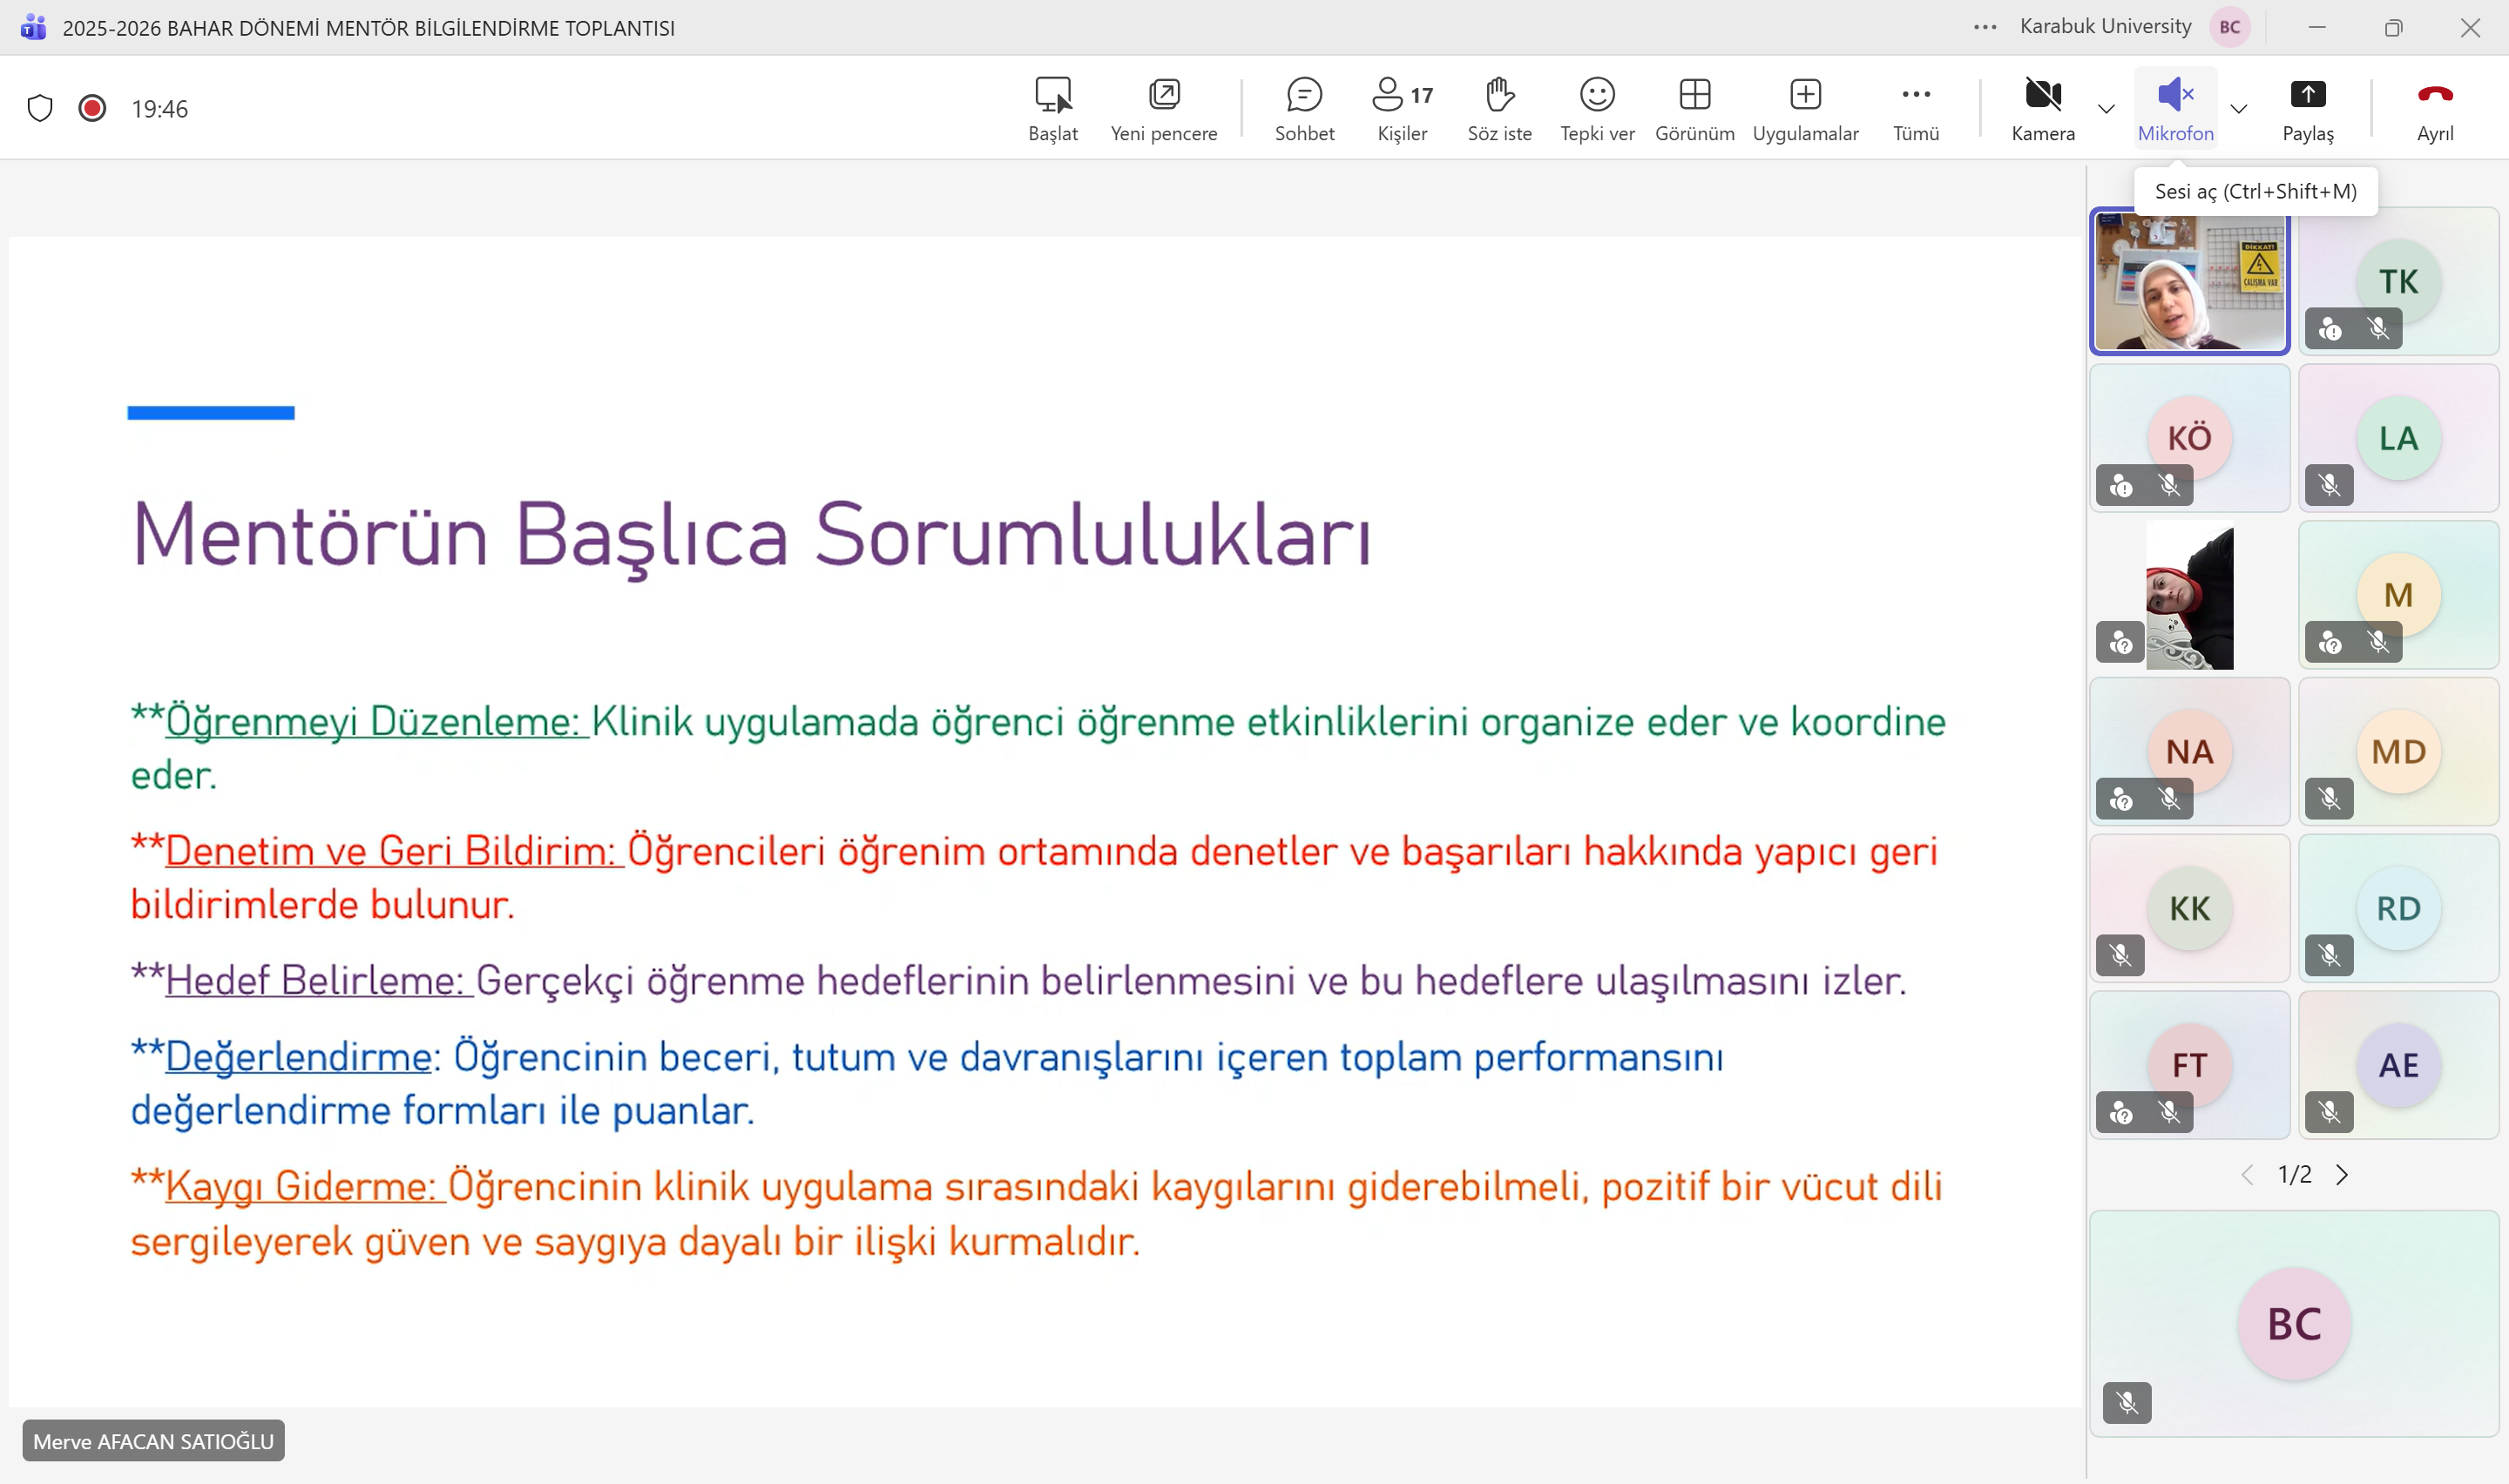2509x1484 pixels.
Task: Open the Tümü more menu
Action: point(1915,108)
